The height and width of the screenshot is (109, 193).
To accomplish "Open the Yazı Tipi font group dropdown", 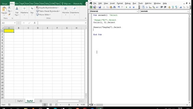I will pyautogui.click(x=17, y=12).
